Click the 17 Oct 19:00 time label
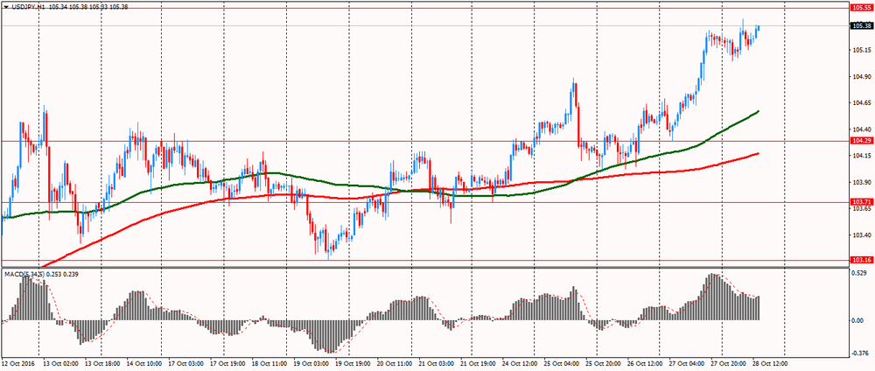 [227, 362]
